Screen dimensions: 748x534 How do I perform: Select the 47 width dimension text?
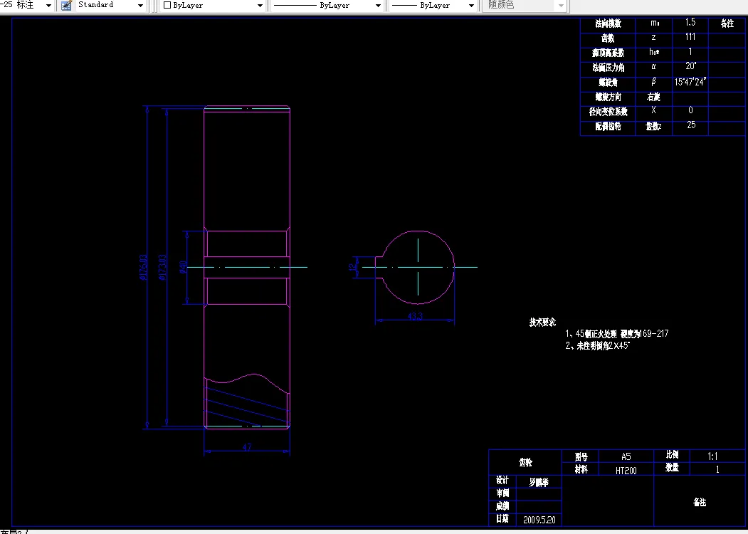click(x=247, y=448)
